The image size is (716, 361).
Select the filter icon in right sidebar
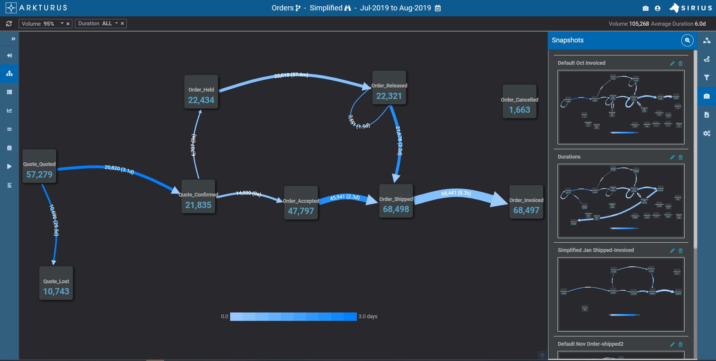coord(707,77)
